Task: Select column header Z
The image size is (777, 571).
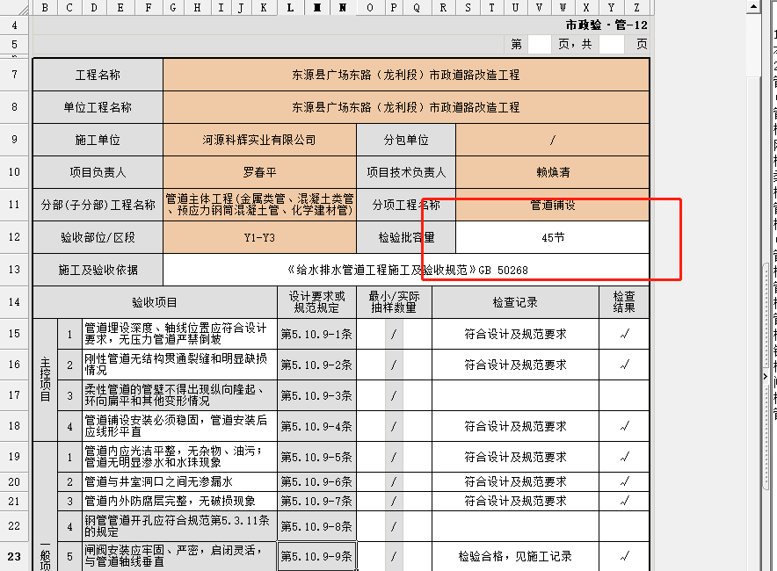Action: (x=636, y=7)
